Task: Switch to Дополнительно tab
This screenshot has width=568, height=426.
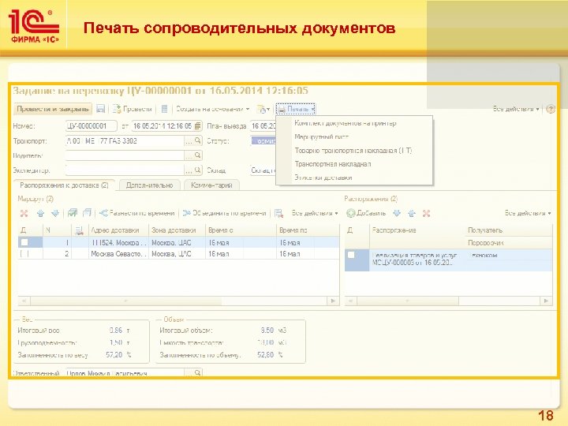Action: tap(150, 185)
